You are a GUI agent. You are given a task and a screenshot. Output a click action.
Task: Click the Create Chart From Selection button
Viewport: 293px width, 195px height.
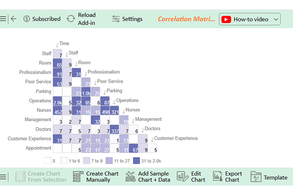[x=41, y=177]
